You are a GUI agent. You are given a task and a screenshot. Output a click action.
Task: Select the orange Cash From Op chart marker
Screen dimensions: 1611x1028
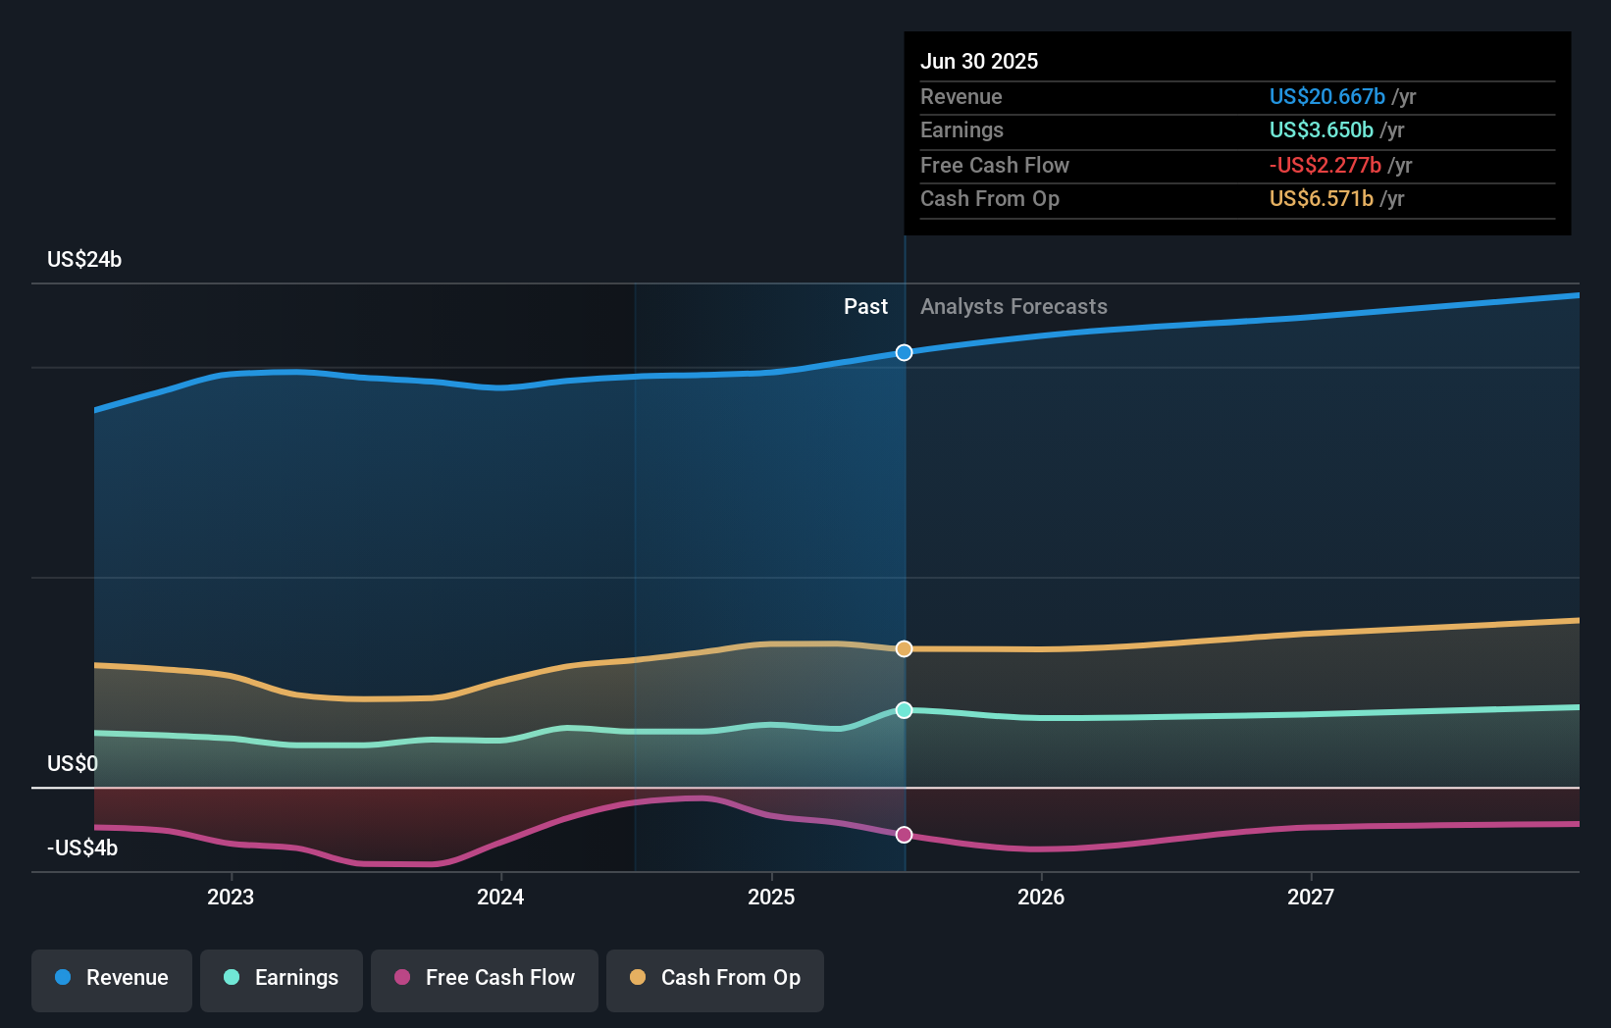click(904, 648)
